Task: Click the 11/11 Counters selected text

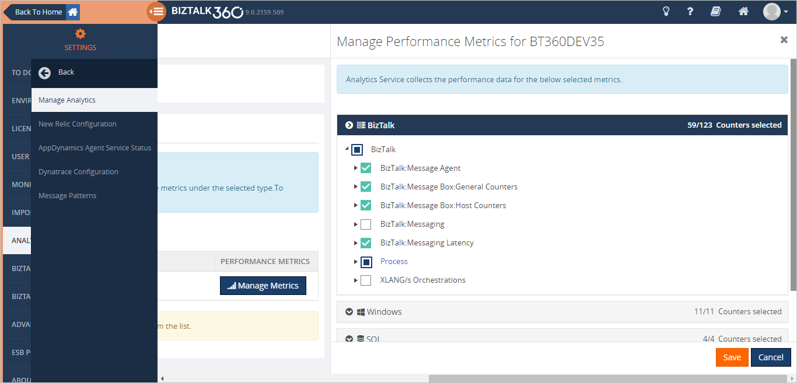Action: point(738,312)
